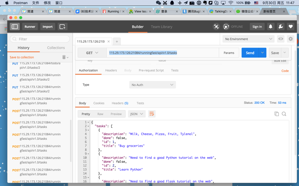This screenshot has width=299, height=186.
Task: Open manage environments gear icon
Action: 291,39
